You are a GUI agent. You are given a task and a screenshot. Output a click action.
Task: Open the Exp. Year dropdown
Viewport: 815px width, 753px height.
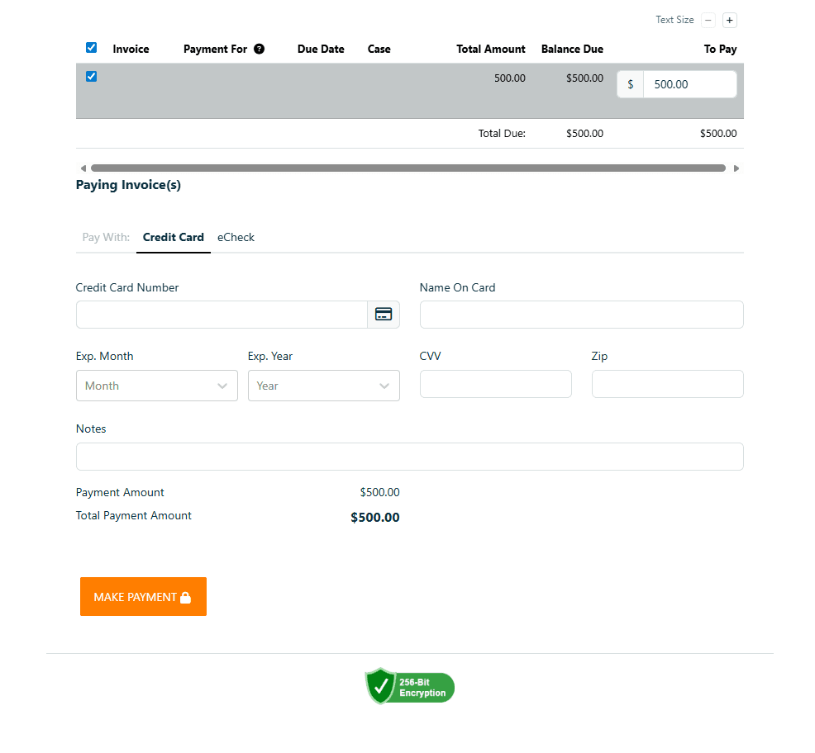[323, 386]
